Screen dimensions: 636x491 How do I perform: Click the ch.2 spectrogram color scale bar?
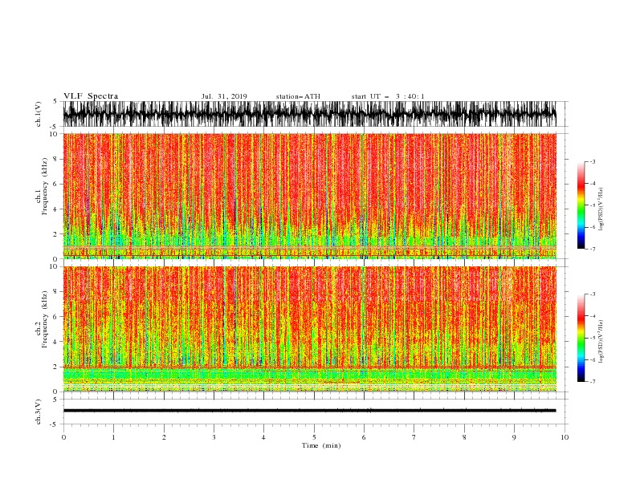click(581, 338)
